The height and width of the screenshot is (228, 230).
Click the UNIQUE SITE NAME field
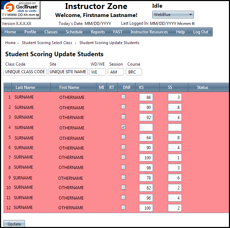tap(68, 72)
